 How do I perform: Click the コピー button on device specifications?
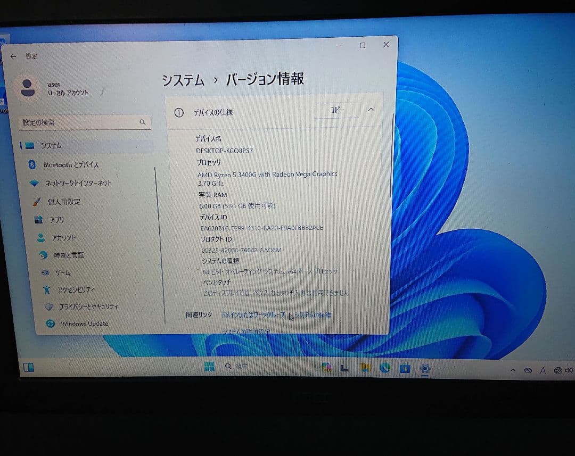(336, 110)
